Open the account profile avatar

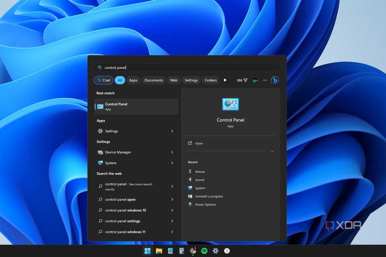[x=255, y=80]
